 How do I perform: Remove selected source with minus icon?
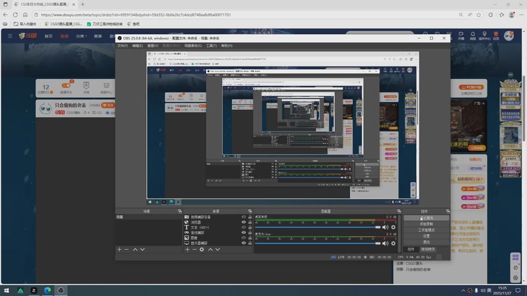point(194,249)
